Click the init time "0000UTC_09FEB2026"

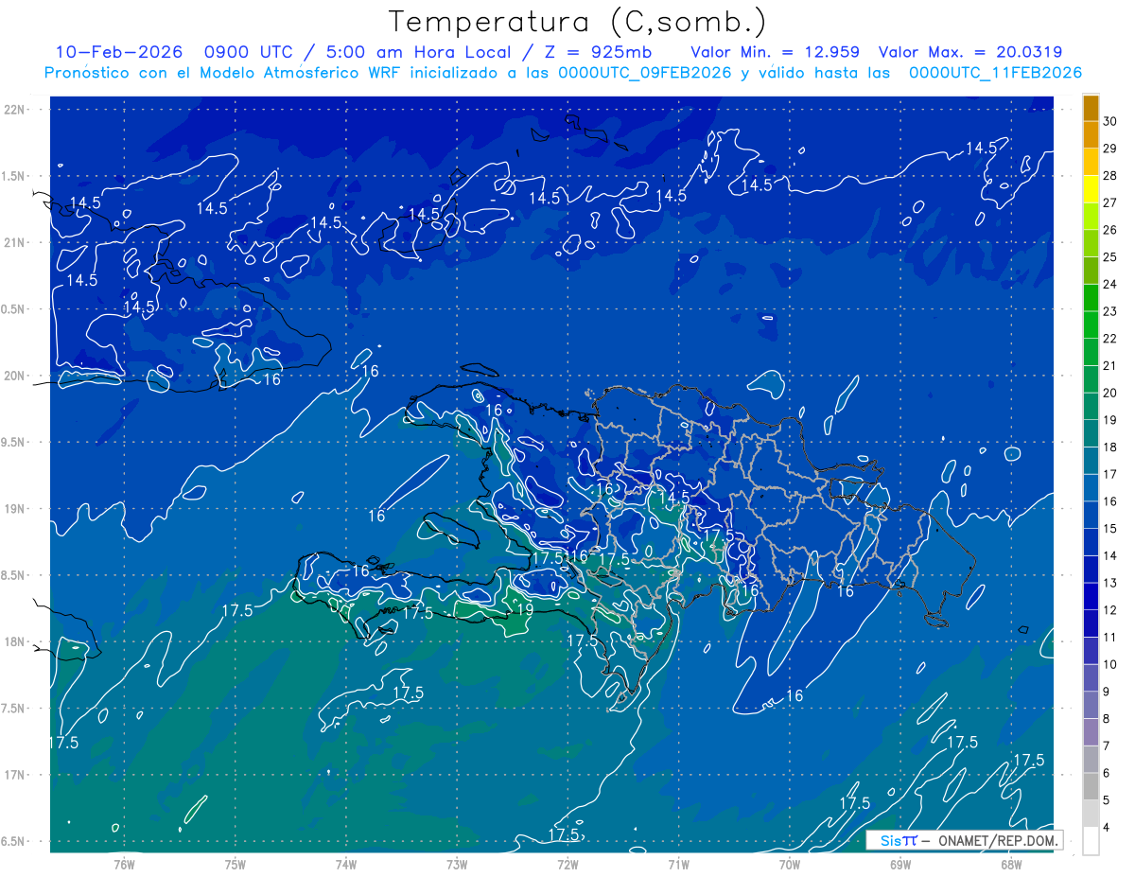click(644, 73)
